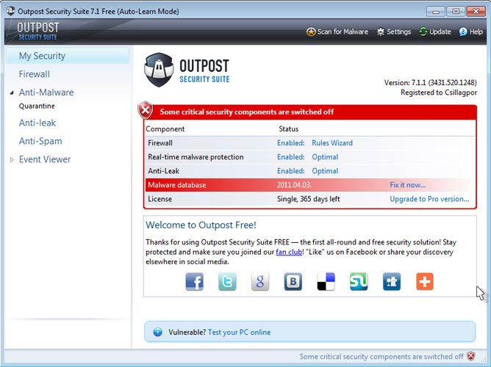Share via Google icon
This screenshot has height=367, width=491.
[x=260, y=282]
